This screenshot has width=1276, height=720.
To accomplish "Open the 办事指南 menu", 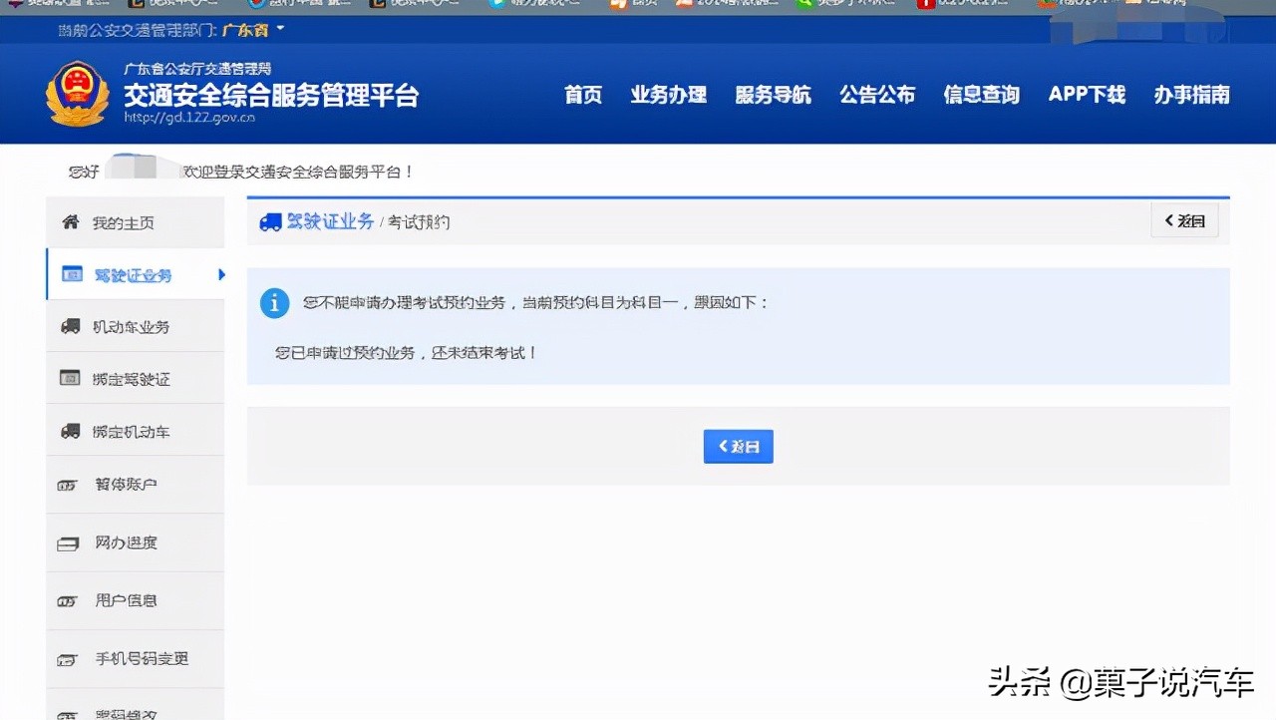I will (1192, 95).
